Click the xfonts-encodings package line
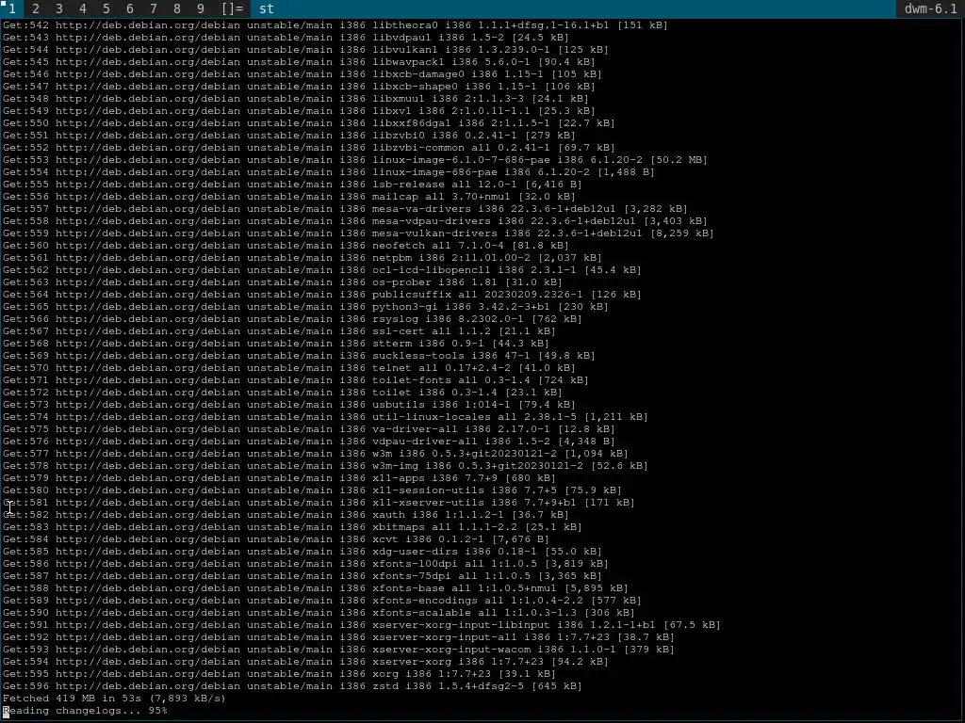This screenshot has height=723, width=965. point(322,600)
